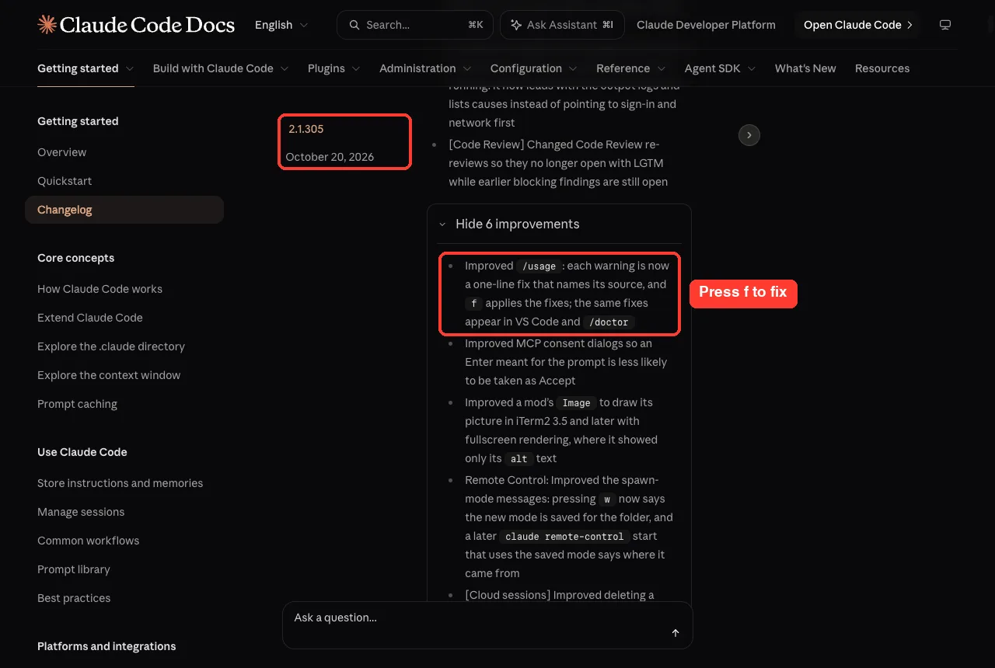Click the /usage inline code
995x668 pixels.
coord(539,266)
